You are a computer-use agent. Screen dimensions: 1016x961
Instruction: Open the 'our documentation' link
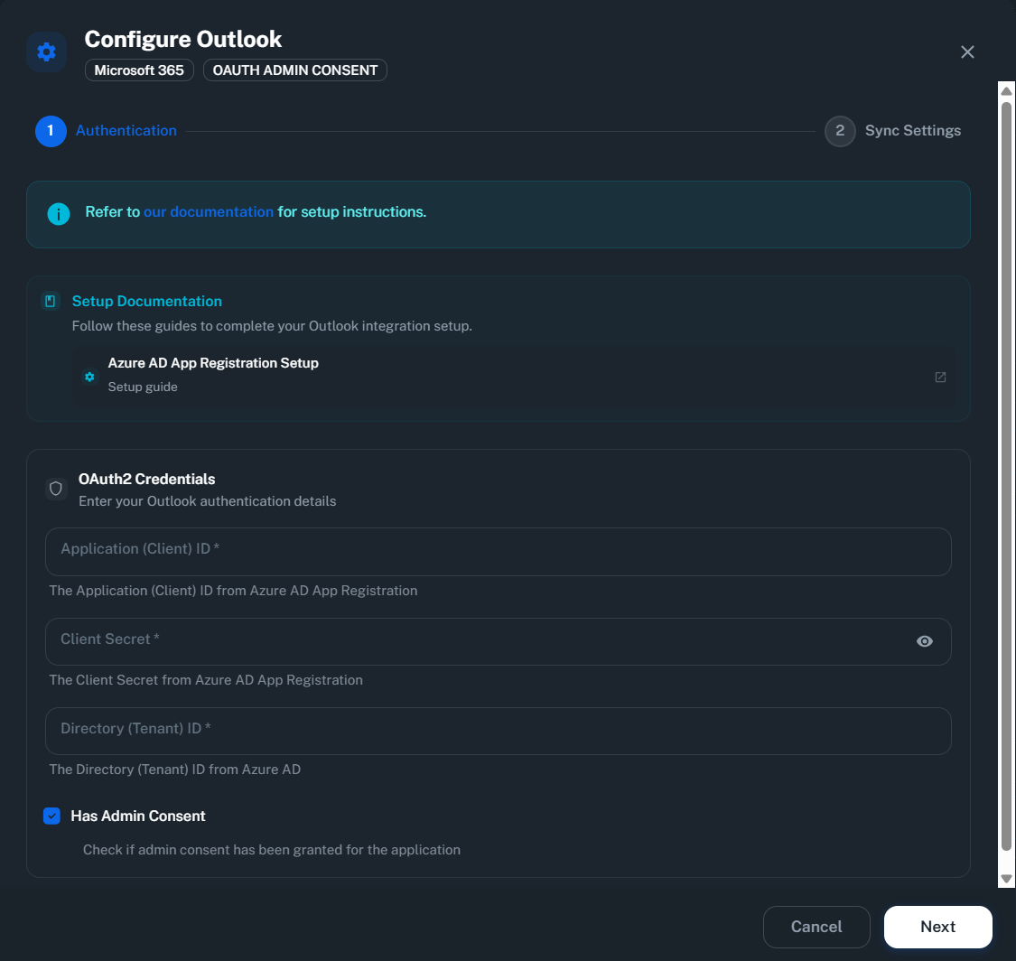click(x=209, y=212)
